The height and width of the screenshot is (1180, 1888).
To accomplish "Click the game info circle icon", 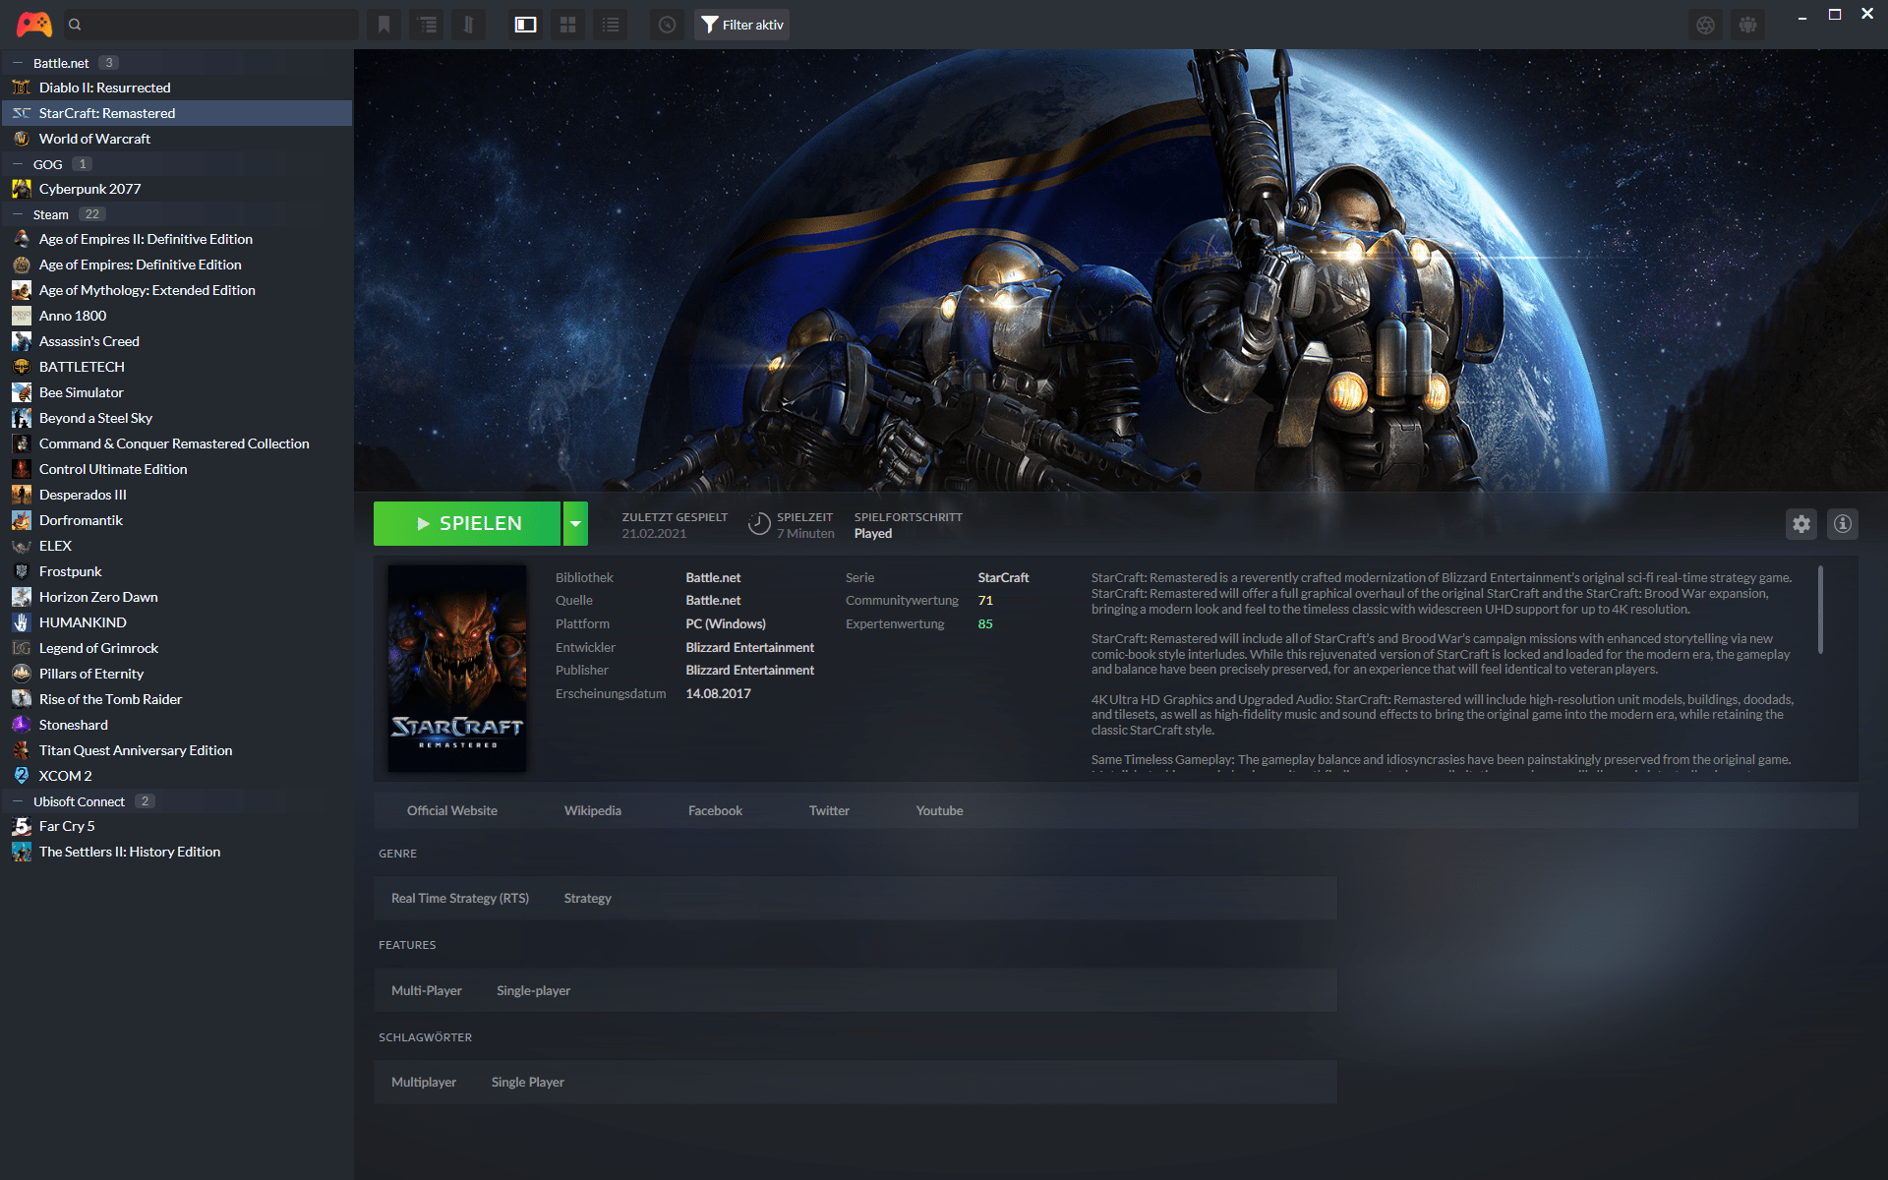I will coord(1843,524).
